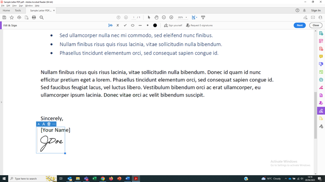Open the Export PDF tool in right pane

pos(321,34)
